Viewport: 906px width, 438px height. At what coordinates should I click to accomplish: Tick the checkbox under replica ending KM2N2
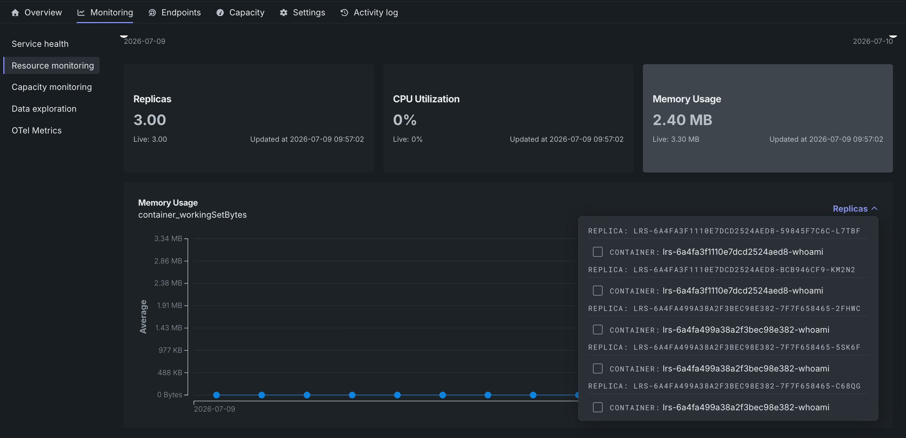pos(597,291)
